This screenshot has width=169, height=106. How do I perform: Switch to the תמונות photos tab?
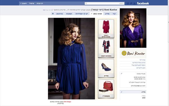[69, 14]
